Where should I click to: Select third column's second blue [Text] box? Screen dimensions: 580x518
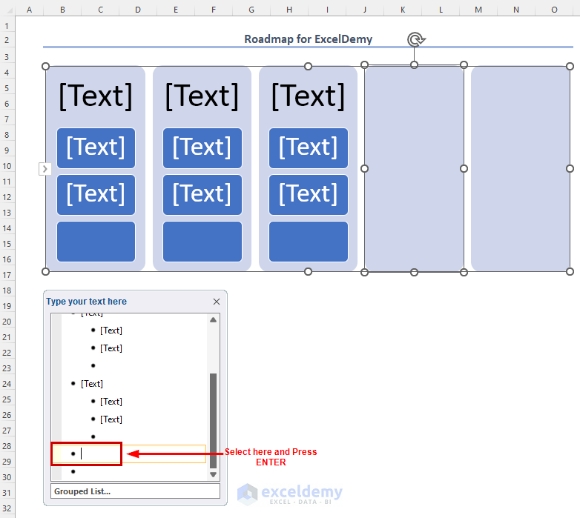pyautogui.click(x=308, y=194)
